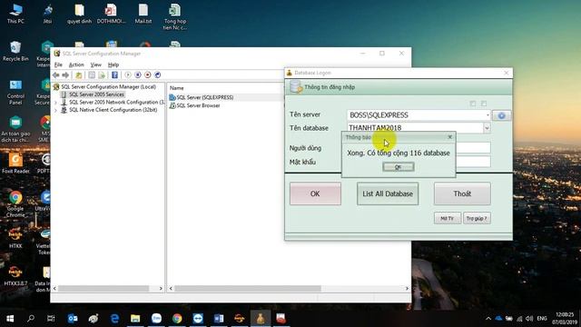Select Mail.txt file on desktop
Viewport: 581px width, 327px height.
(143, 14)
